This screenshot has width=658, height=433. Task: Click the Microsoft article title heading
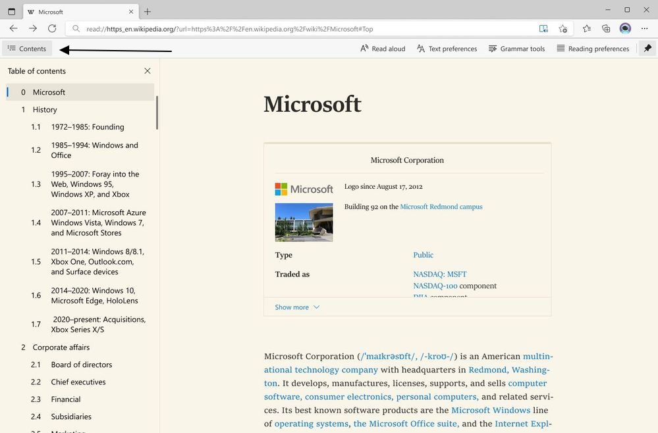(312, 104)
